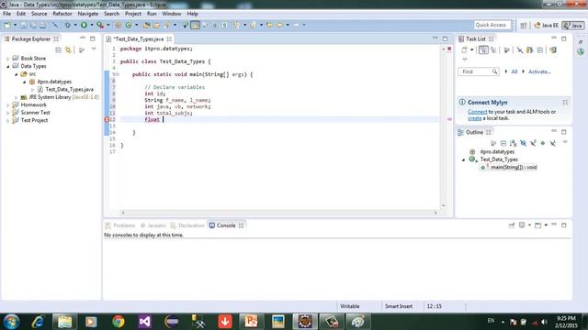This screenshot has height=330, width=588.
Task: Click the editor horizontal scrollbar
Action: click(279, 213)
